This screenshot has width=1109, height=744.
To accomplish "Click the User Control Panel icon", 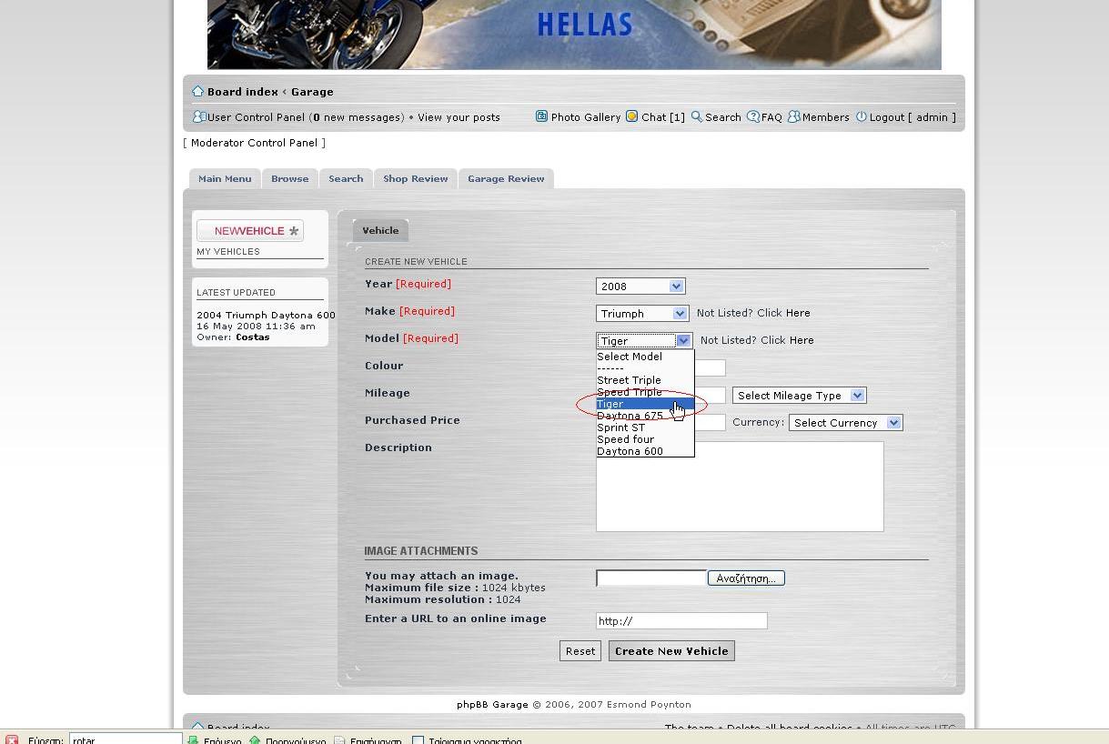I will coord(199,117).
